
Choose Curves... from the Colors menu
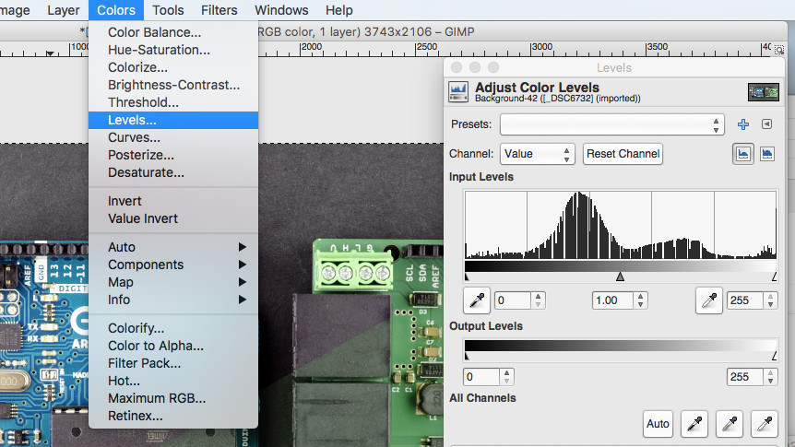point(134,137)
